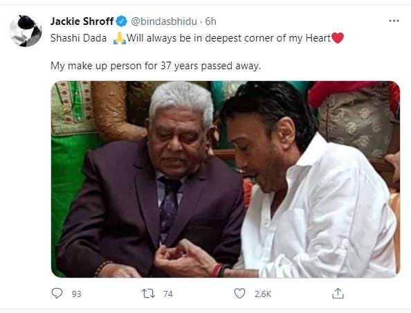Click the blue verified badge

pyautogui.click(x=121, y=21)
